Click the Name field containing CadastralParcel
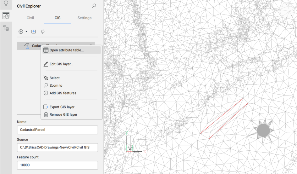The height and width of the screenshot is (174, 297). pyautogui.click(x=57, y=130)
